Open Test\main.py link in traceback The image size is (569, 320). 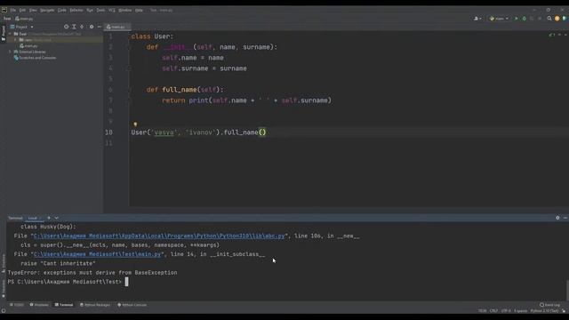[97, 254]
